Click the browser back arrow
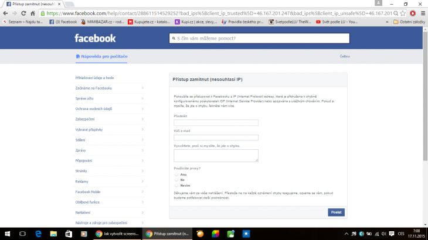The height and width of the screenshot is (240, 428). click(x=5, y=13)
